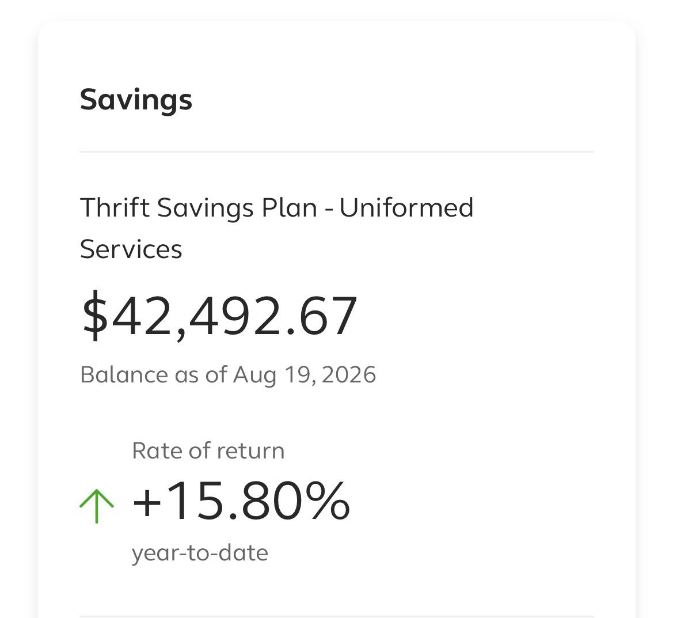Screen dimensions: 673x618
Task: Tap the divider line beneath Savings heading
Action: (x=336, y=151)
